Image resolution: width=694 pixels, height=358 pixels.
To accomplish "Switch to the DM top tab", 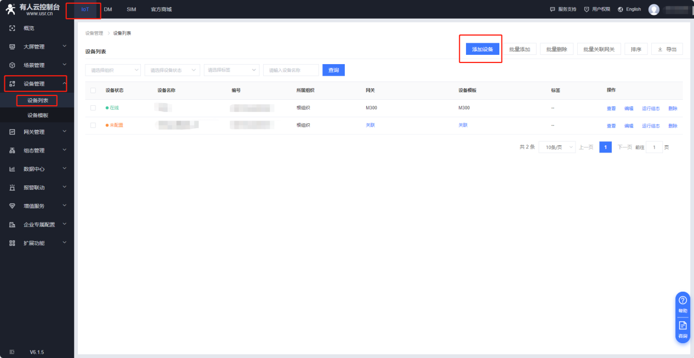I will click(x=108, y=9).
